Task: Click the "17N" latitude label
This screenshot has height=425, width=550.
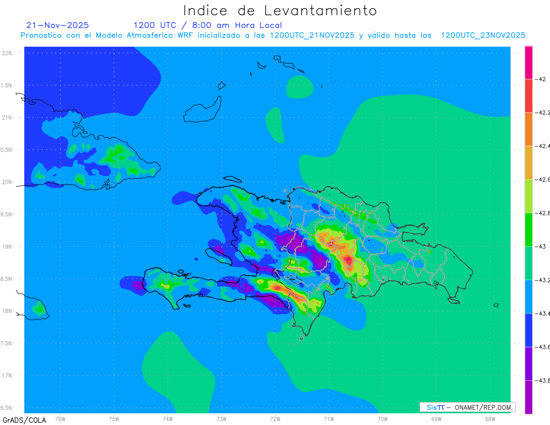Action: tap(7, 375)
